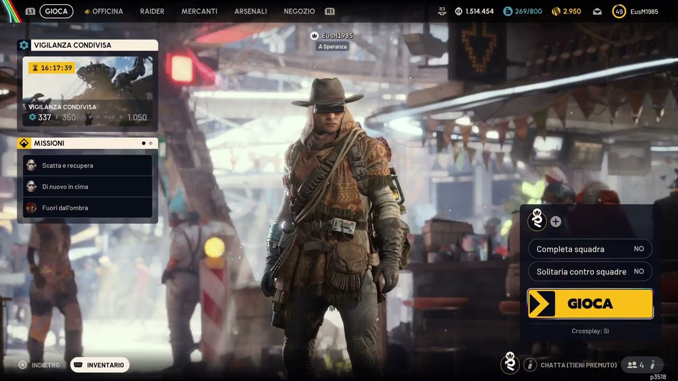Click the R3 stick icon in top bar
The height and width of the screenshot is (381, 678).
(x=443, y=11)
